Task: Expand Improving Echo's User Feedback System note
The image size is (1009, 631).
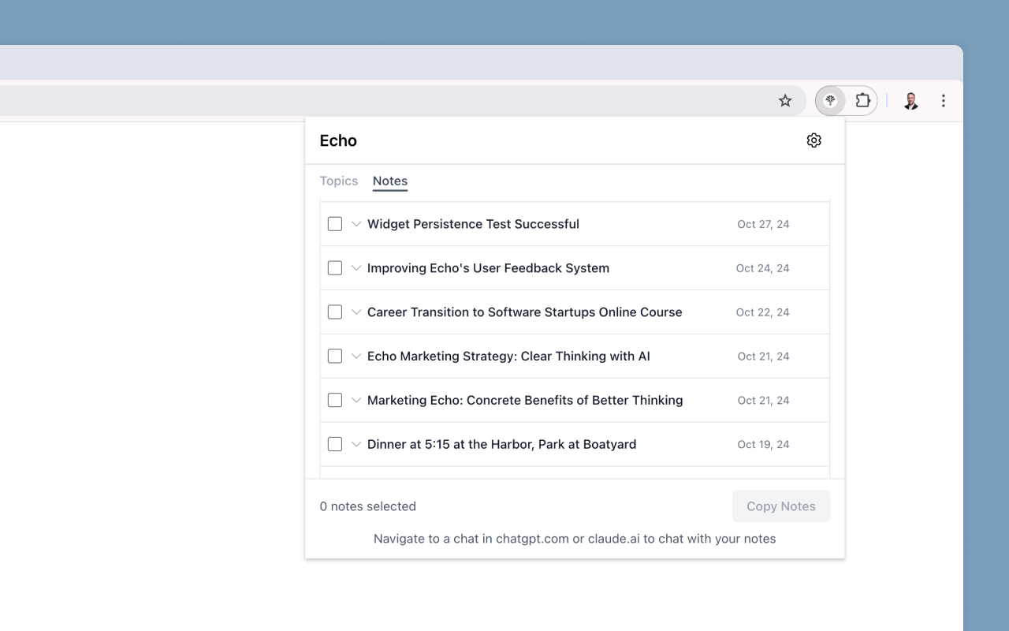Action: point(356,268)
